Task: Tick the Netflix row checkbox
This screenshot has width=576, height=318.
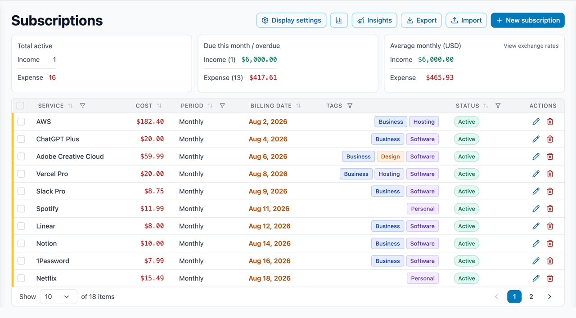Action: click(21, 278)
